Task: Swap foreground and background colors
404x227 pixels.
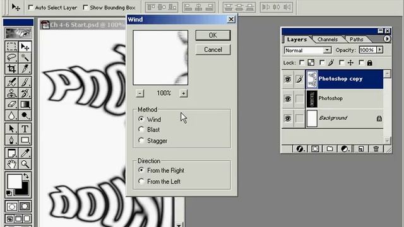Action: click(x=26, y=176)
